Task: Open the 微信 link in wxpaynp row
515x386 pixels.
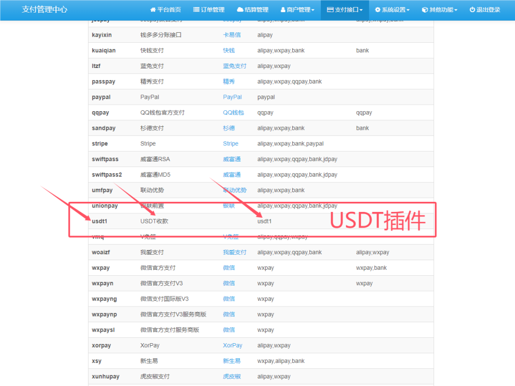Action: point(229,315)
